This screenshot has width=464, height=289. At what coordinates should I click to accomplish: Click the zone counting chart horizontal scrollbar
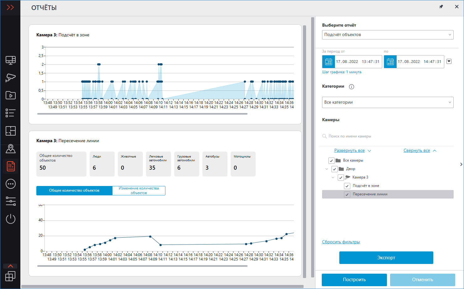click(142, 114)
